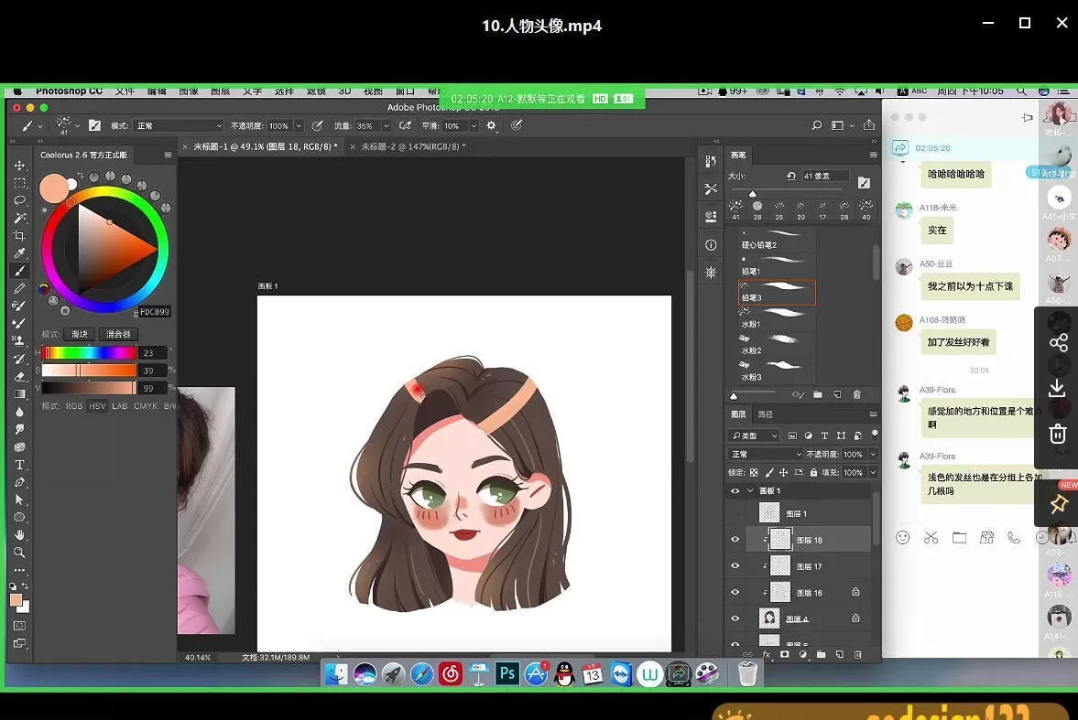Viewport: 1078px width, 720px height.
Task: Click the hue slider bar in Coolorus
Action: pyautogui.click(x=90, y=353)
